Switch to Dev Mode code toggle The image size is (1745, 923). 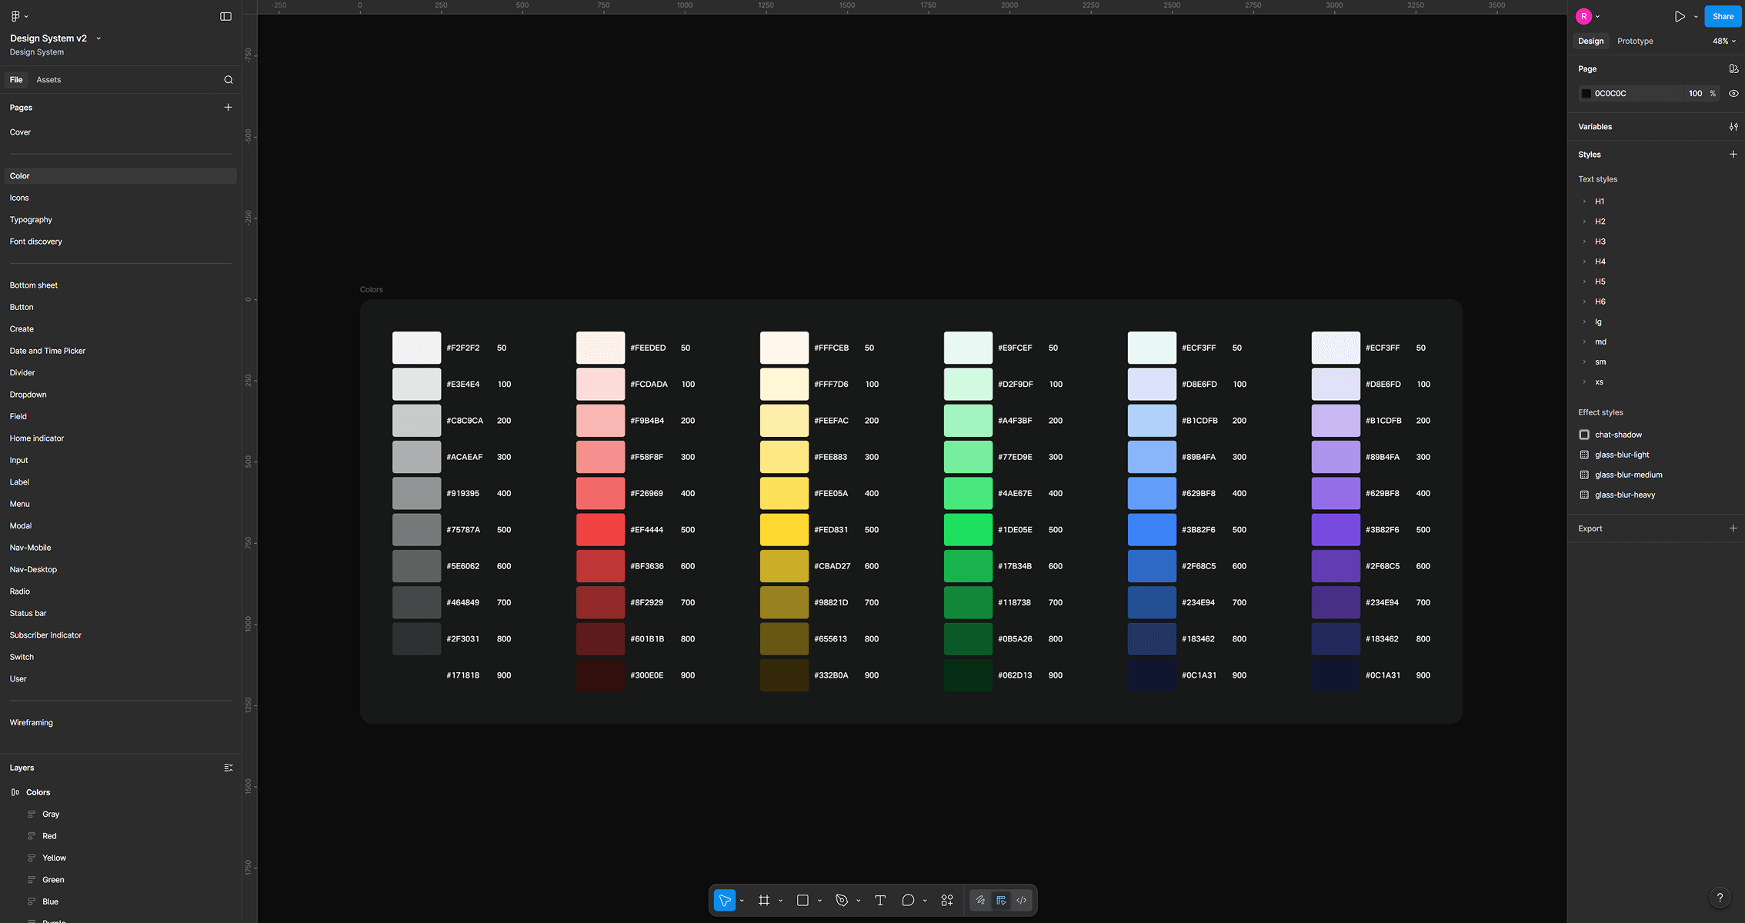coord(1022,900)
